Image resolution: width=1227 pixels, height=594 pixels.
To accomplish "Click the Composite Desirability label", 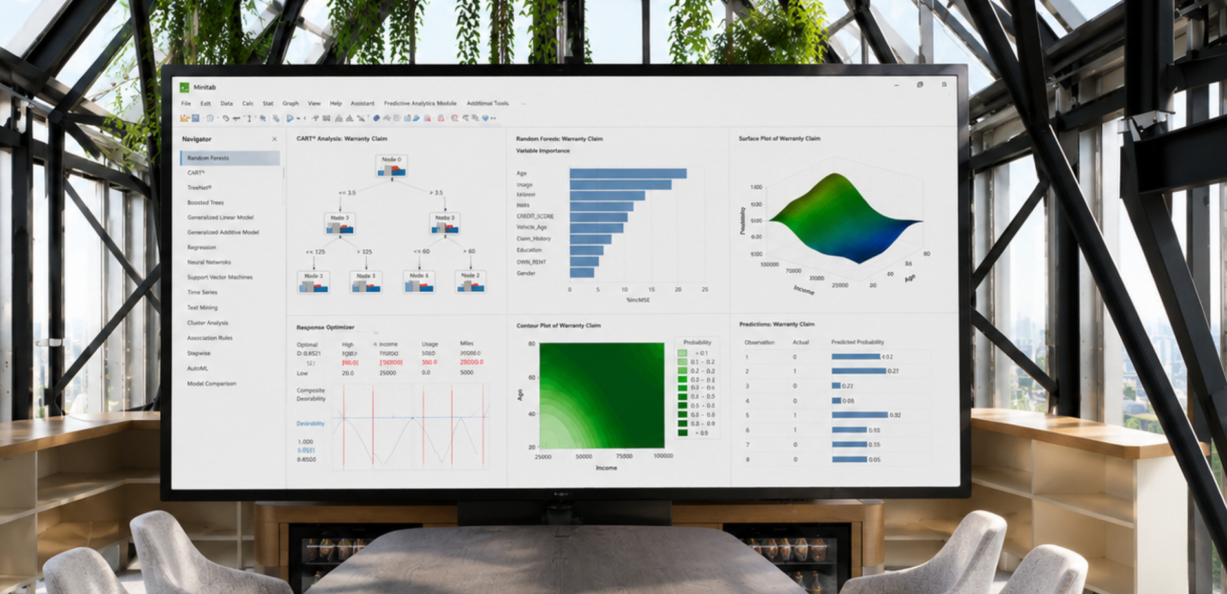I will point(311,394).
